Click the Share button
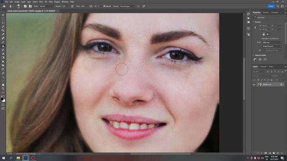The height and width of the screenshot is (161, 287). [271, 6]
